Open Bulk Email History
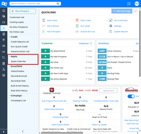 coord(20,86)
